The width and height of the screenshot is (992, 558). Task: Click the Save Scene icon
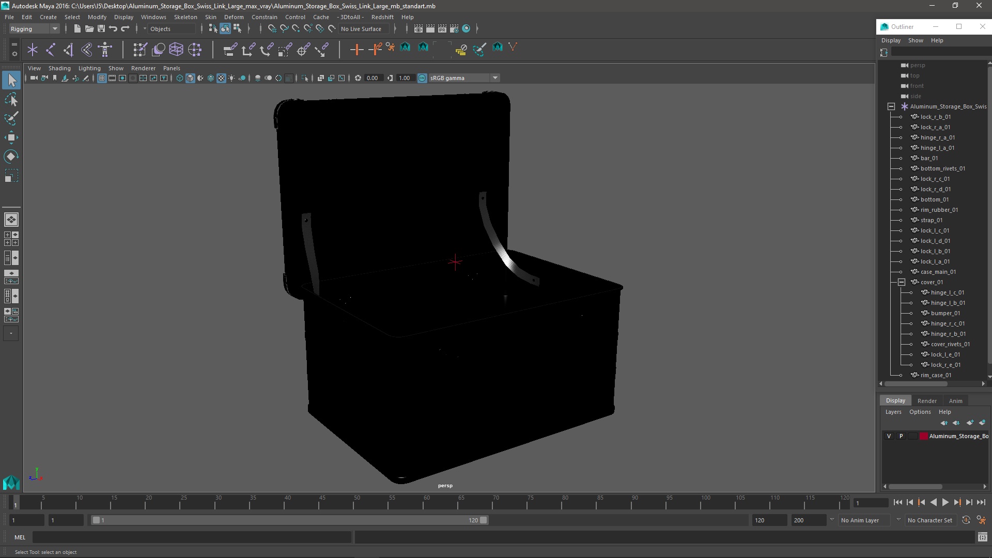click(101, 28)
